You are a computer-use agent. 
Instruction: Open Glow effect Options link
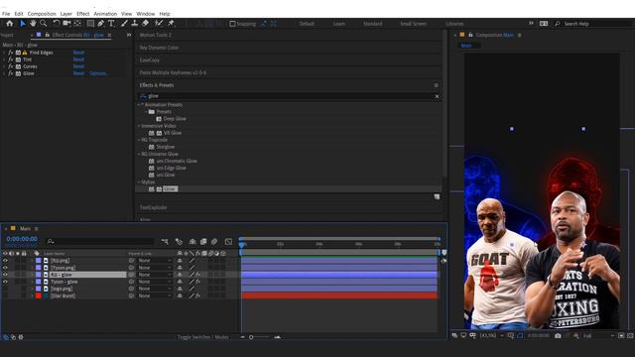(x=99, y=73)
